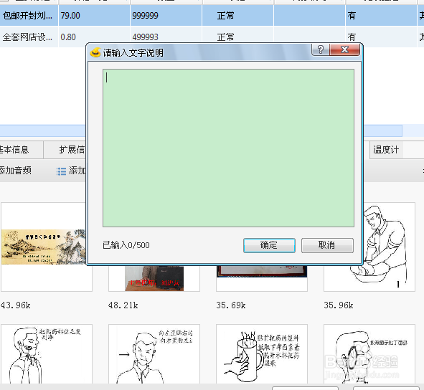Click the 999999 quantity cell
The width and height of the screenshot is (424, 390).
click(166, 16)
